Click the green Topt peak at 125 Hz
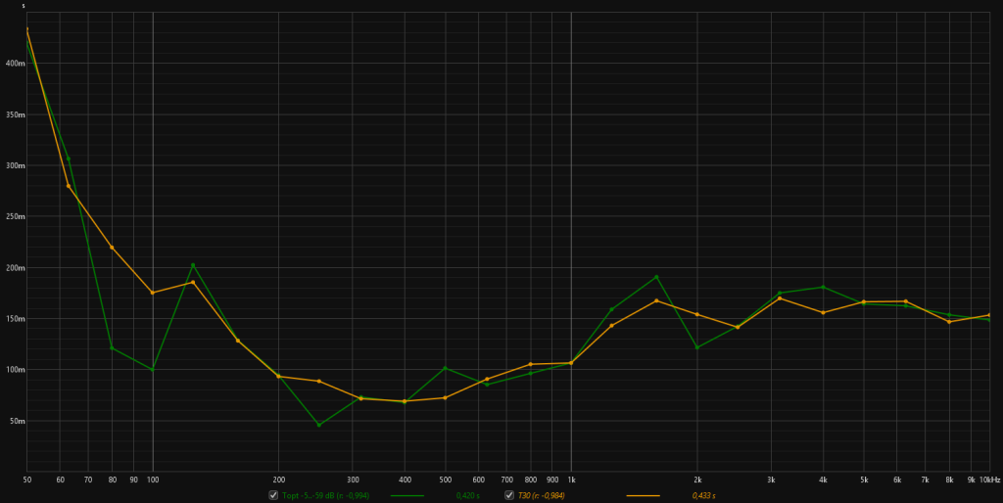 pos(193,265)
